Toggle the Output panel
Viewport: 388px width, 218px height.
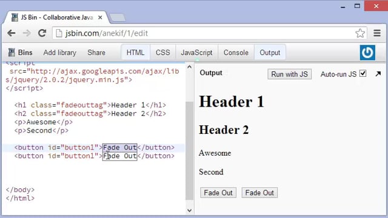pyautogui.click(x=270, y=53)
